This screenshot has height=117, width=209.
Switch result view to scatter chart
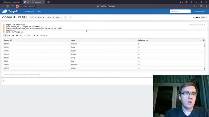[24, 35]
